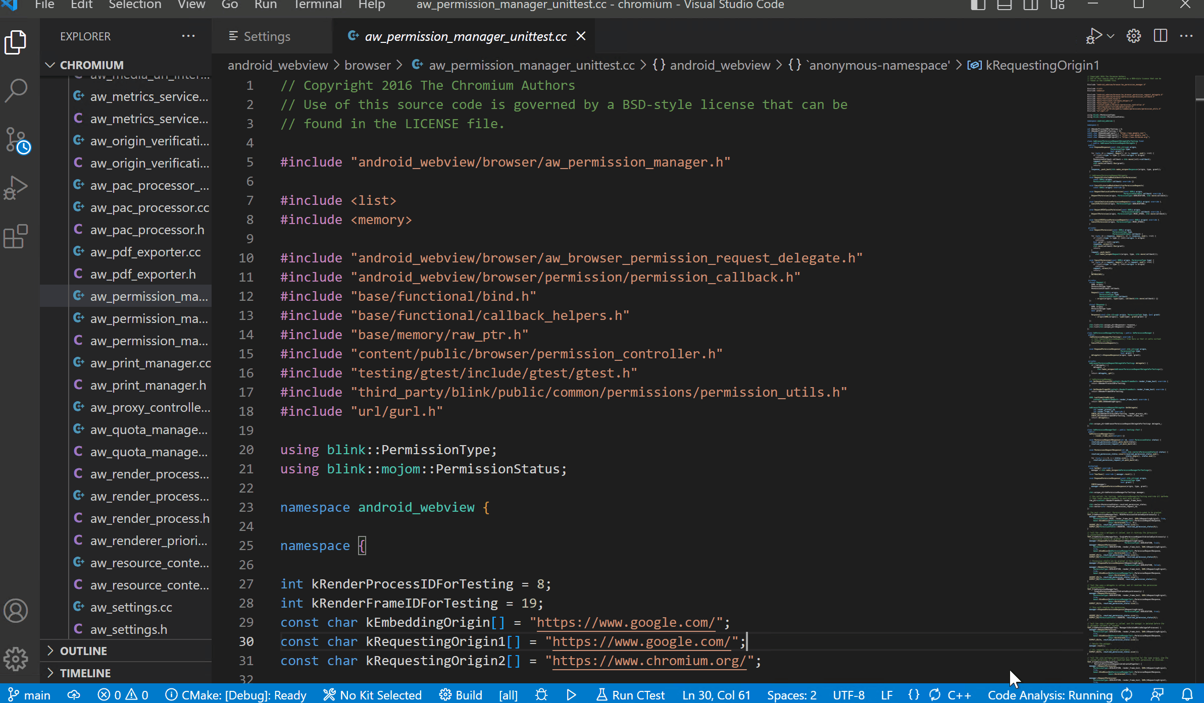Launch CMake debug bug icon in status bar
The image size is (1204, 703).
[541, 695]
